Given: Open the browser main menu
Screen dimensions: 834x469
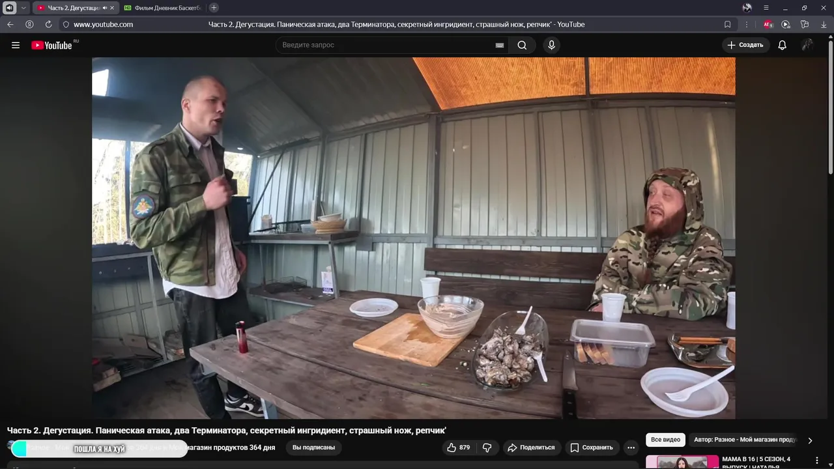Looking at the screenshot, I should pos(766,8).
